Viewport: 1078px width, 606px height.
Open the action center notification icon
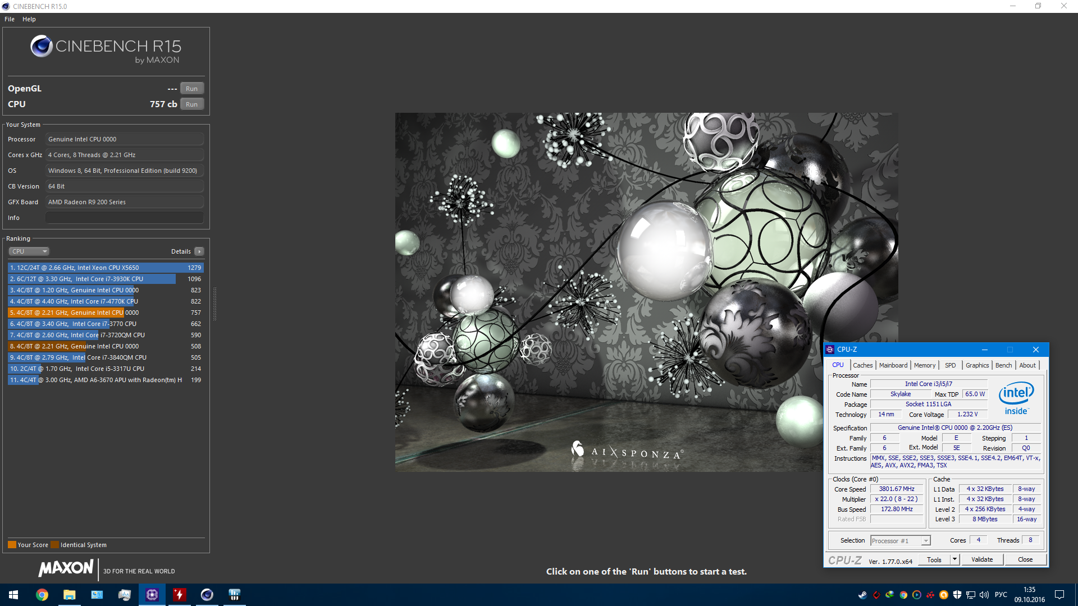1059,595
